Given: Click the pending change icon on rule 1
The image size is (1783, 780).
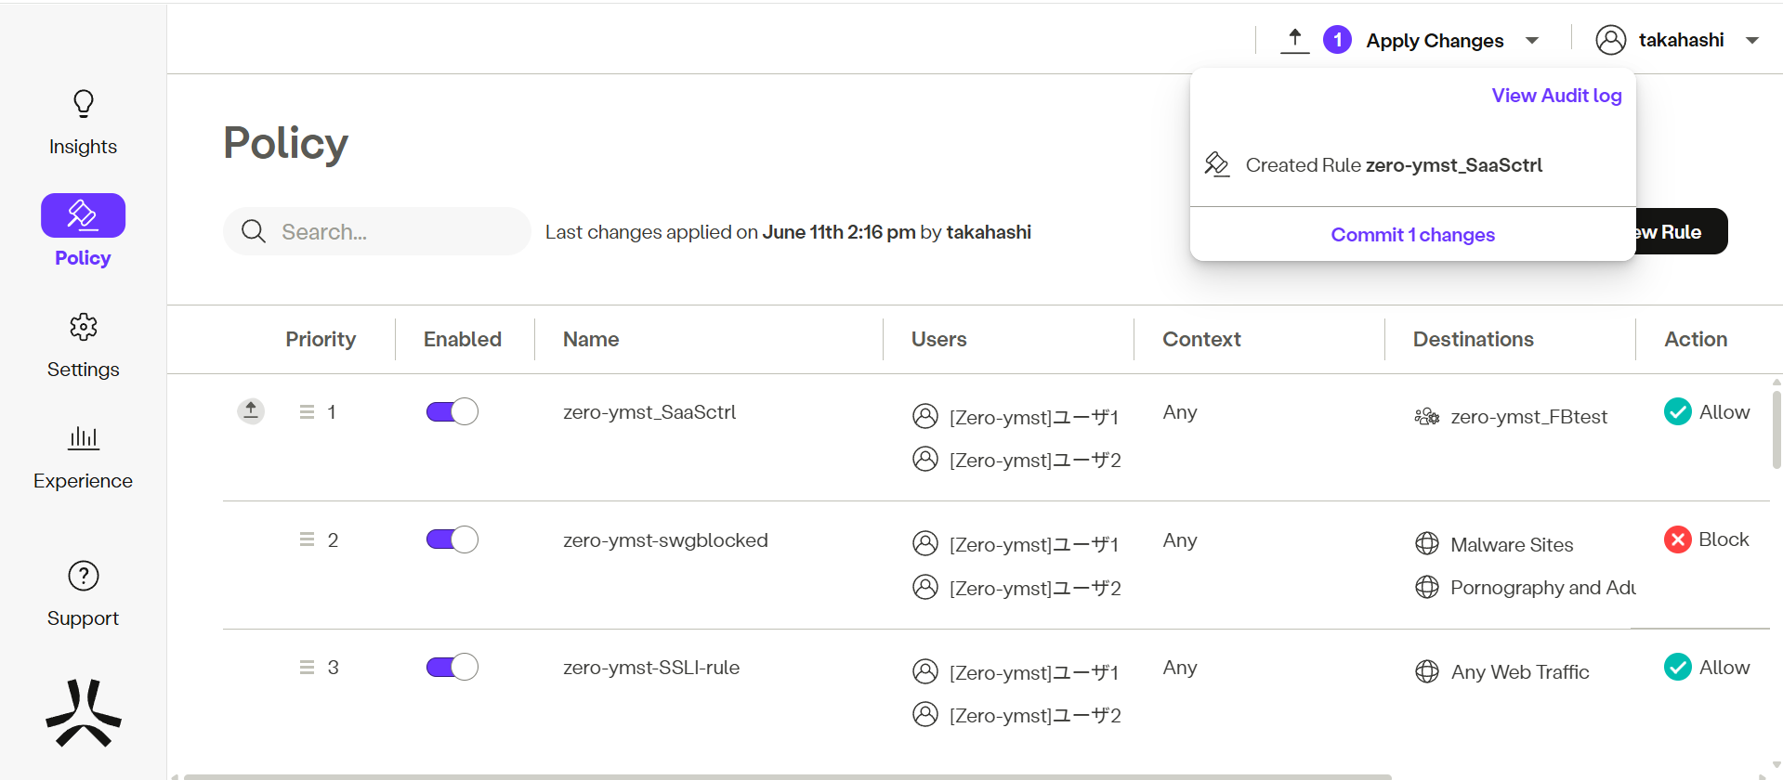Looking at the screenshot, I should [251, 410].
